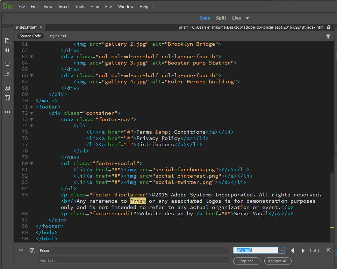Screen dimensions: 337x269
Task: Click the Replace All button
Action: 278,261
